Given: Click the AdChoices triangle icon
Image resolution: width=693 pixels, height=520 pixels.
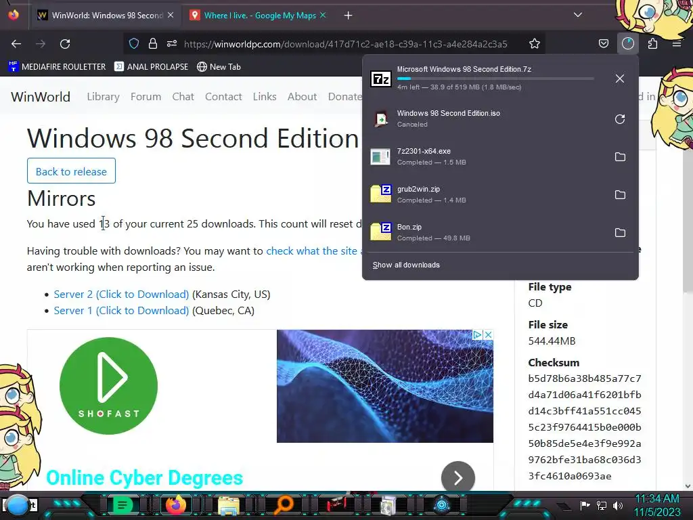Looking at the screenshot, I should pyautogui.click(x=477, y=334).
